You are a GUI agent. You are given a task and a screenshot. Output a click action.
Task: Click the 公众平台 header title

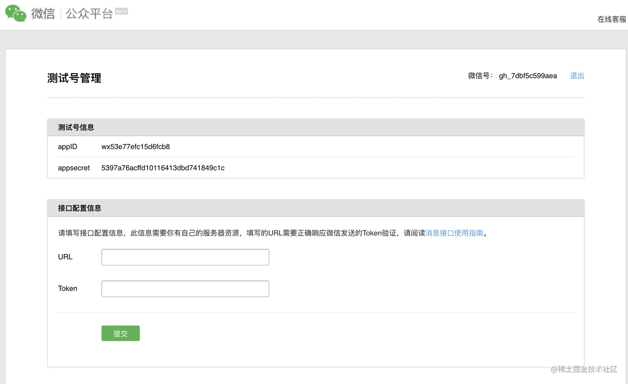(89, 14)
